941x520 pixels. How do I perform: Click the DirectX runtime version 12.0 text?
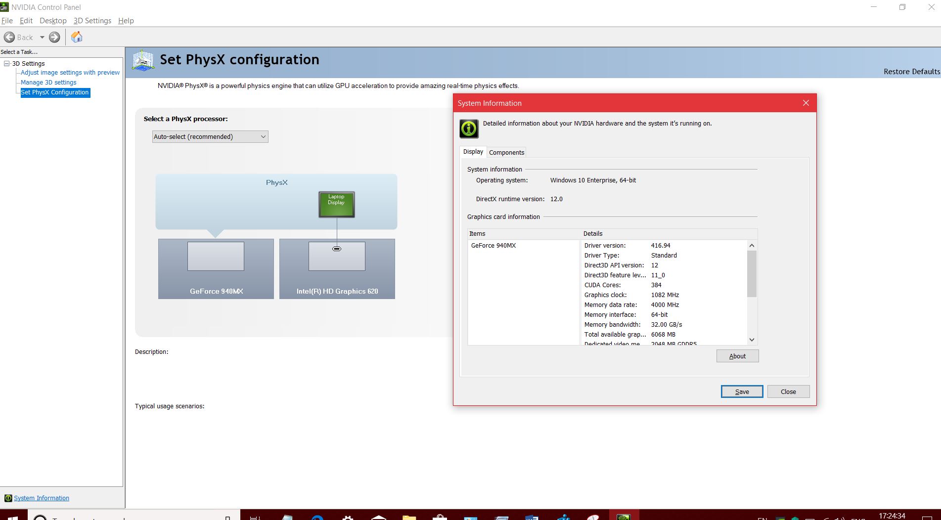click(556, 199)
